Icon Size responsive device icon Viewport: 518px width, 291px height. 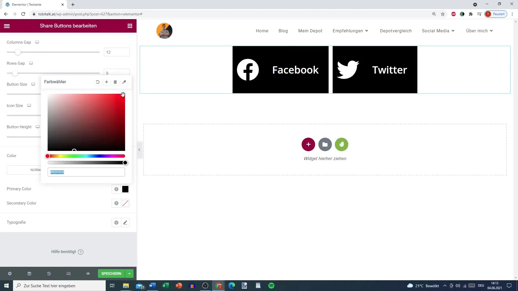pos(29,106)
